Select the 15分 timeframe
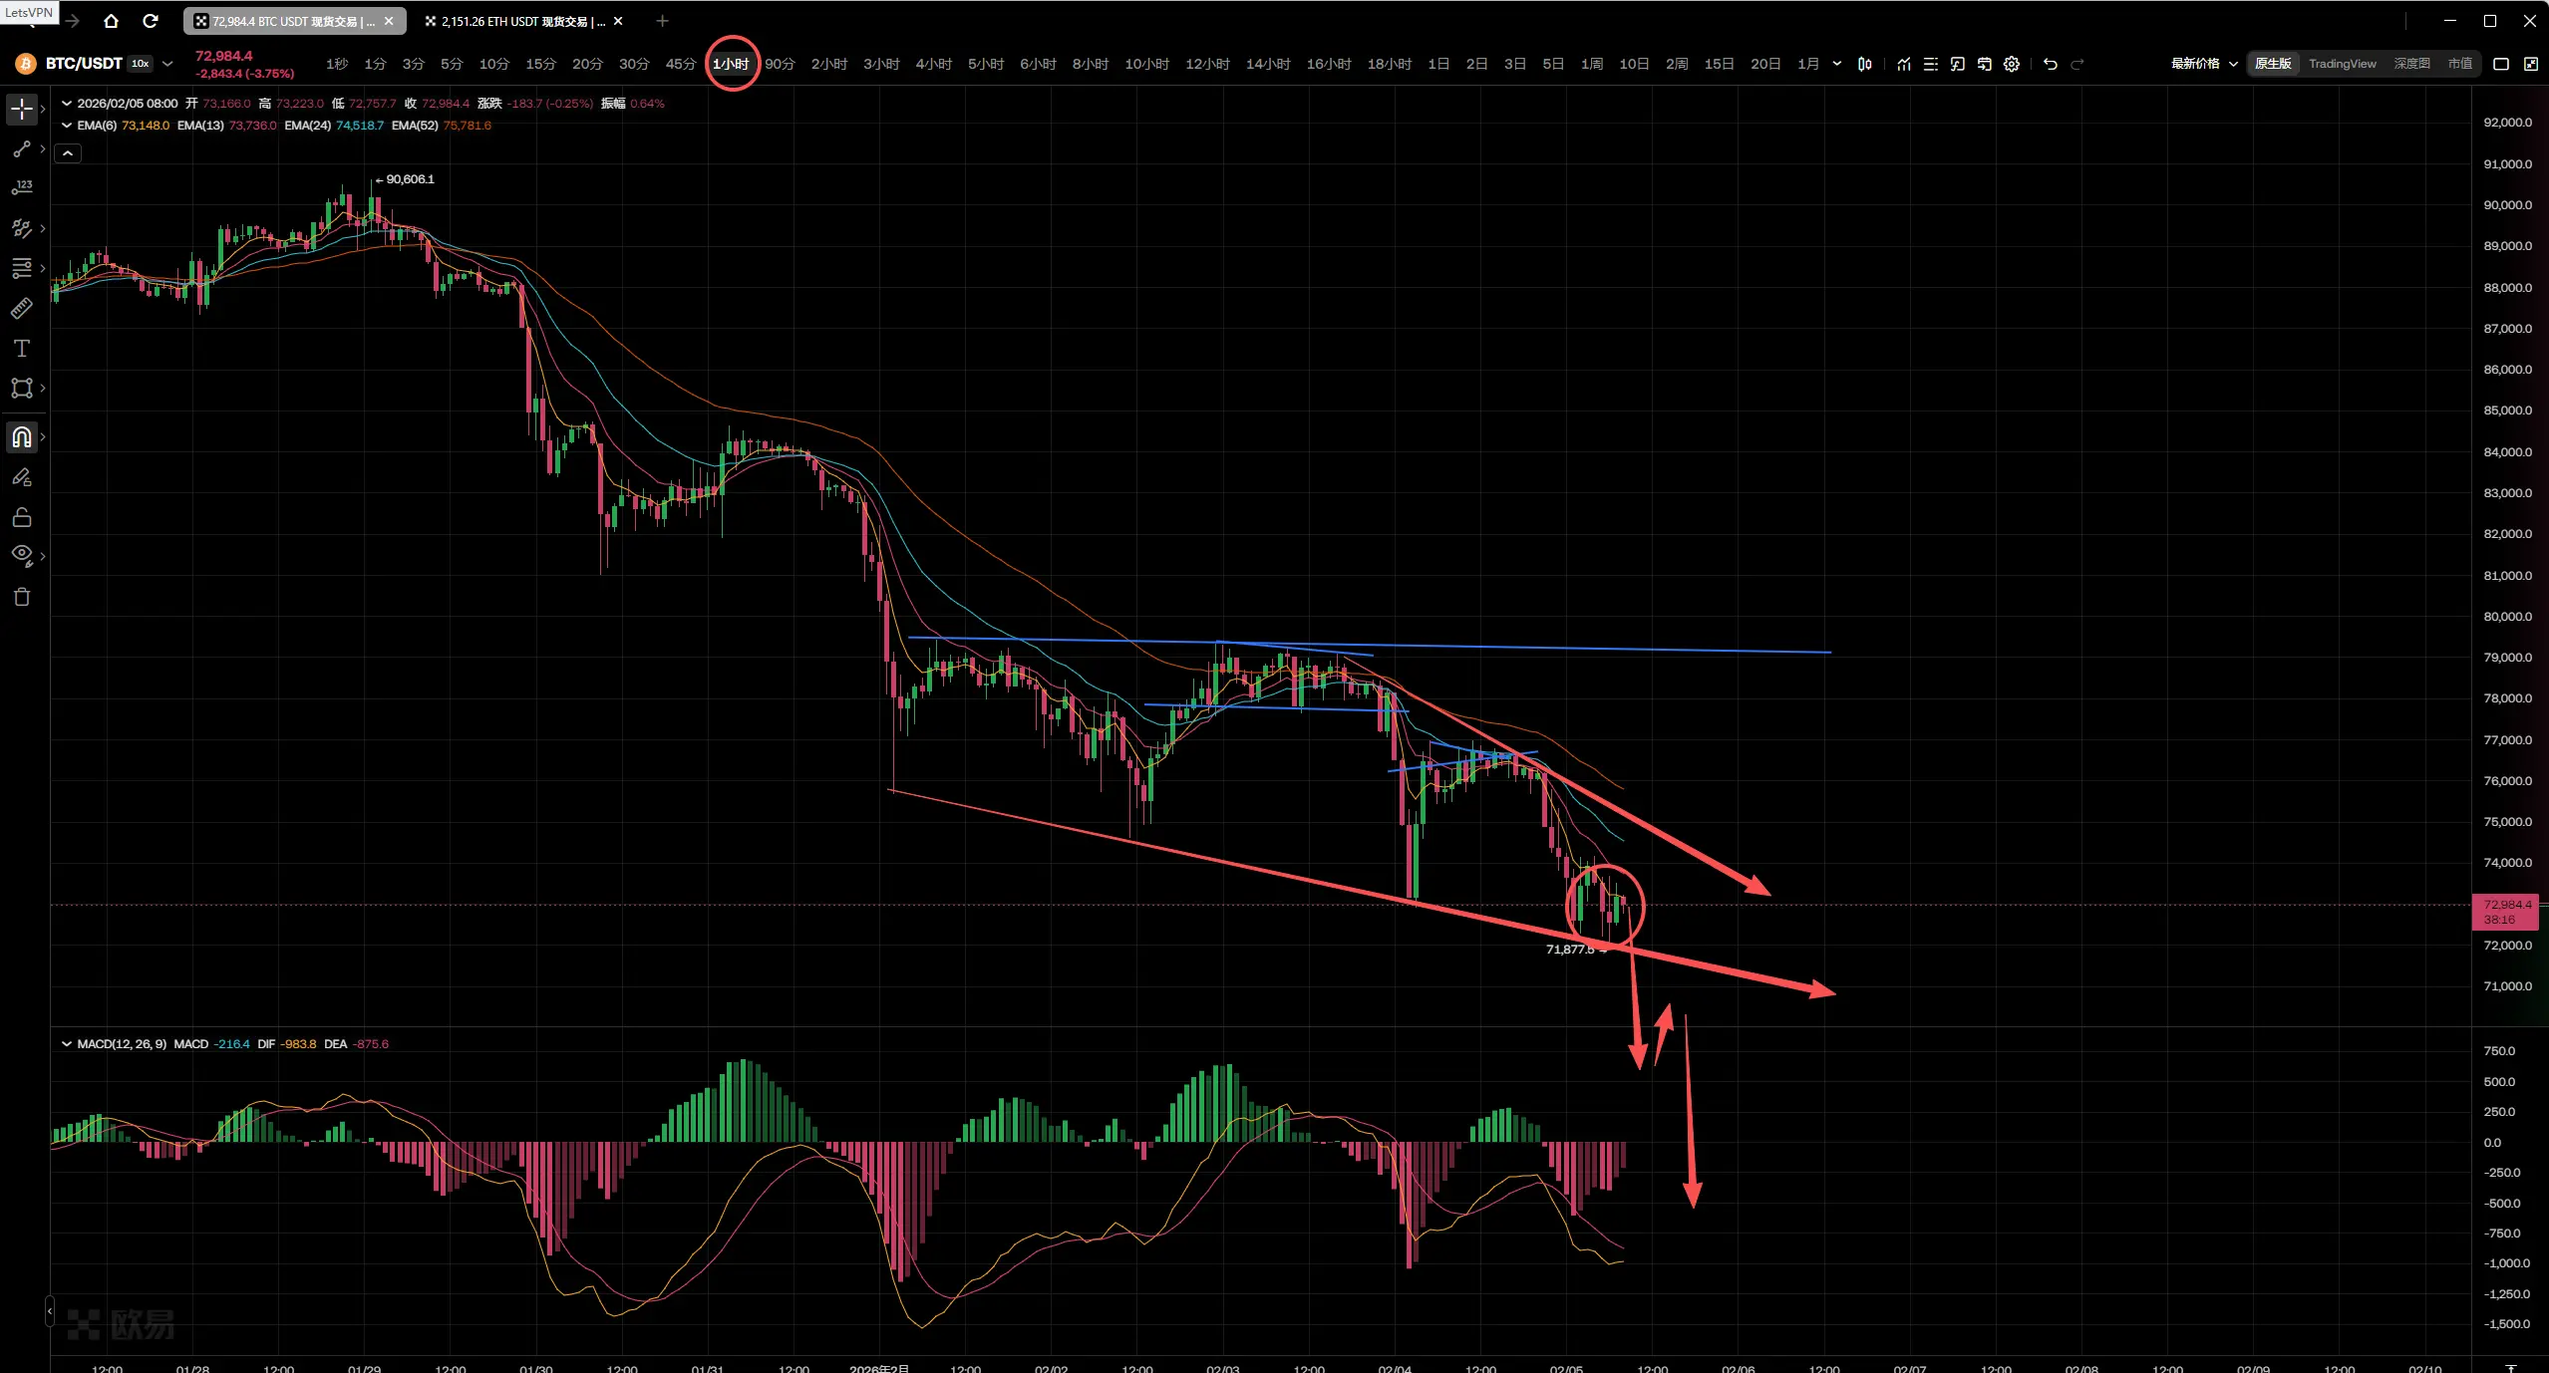 [x=540, y=64]
